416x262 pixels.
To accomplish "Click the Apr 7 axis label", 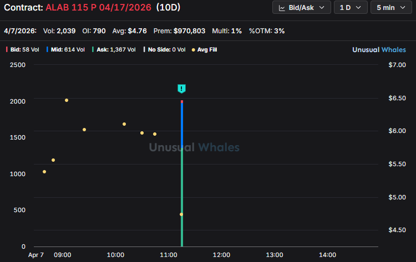I will (x=36, y=255).
